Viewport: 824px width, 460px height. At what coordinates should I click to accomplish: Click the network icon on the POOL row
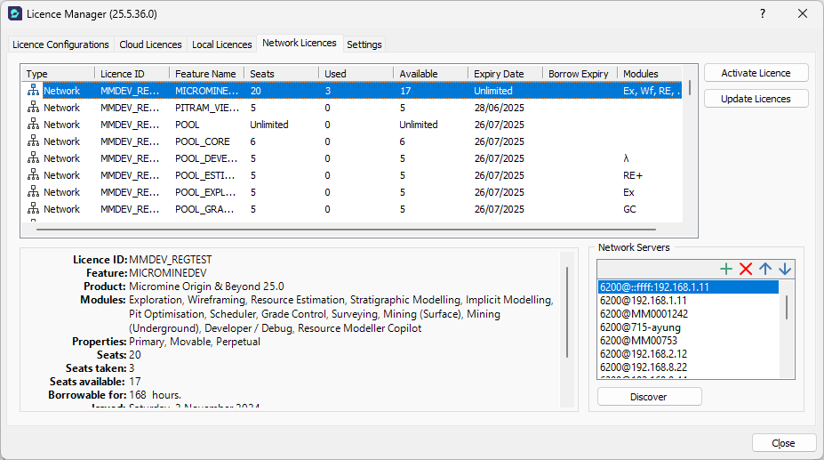33,125
